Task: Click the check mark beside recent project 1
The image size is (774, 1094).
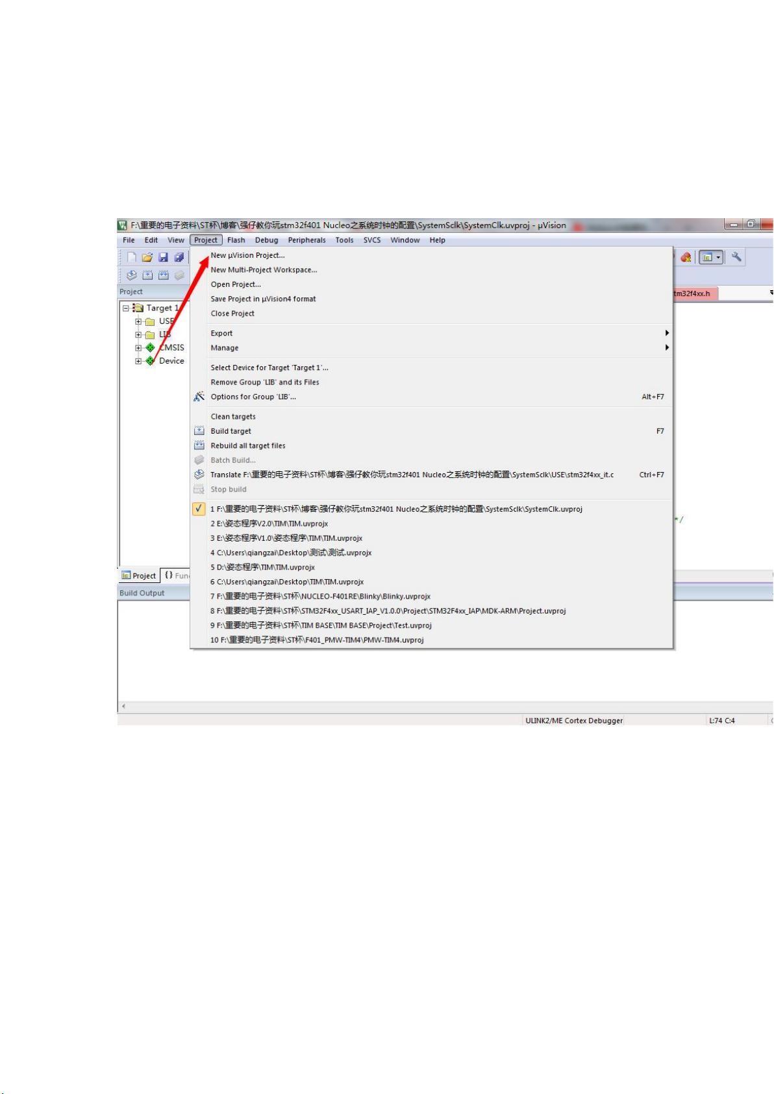Action: (199, 509)
